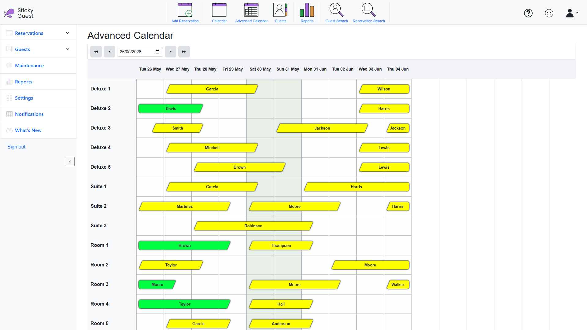Open the Thompson reservation in Room 1
587x330 pixels.
[x=281, y=245]
